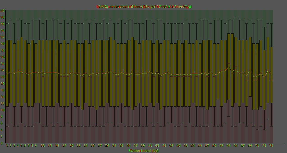The width and height of the screenshot is (287, 153).
Task: Select x-axis position label 11
Action: pyautogui.click(x=43, y=146)
